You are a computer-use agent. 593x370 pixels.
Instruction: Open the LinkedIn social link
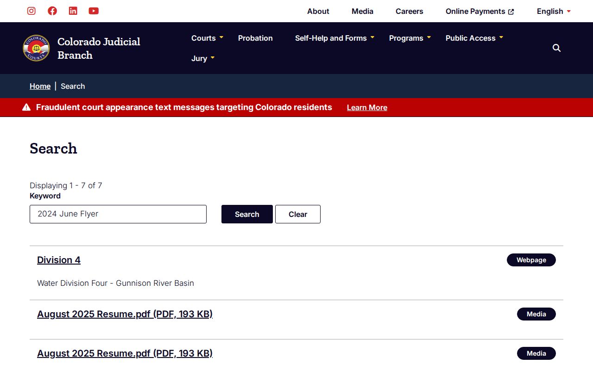pyautogui.click(x=73, y=11)
